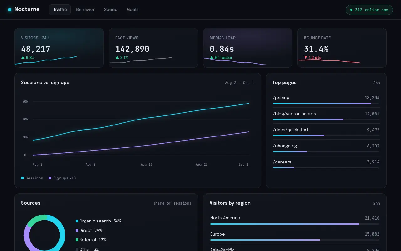Image resolution: width=401 pixels, height=251 pixels.
Task: Switch to the Traffic tab
Action: click(x=60, y=10)
